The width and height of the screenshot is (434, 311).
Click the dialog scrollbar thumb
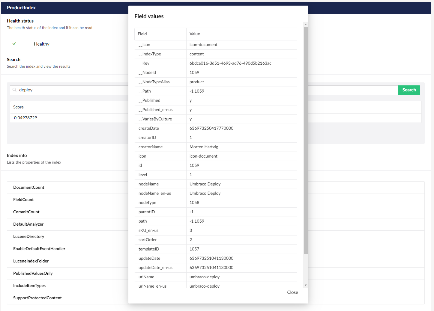(306, 140)
